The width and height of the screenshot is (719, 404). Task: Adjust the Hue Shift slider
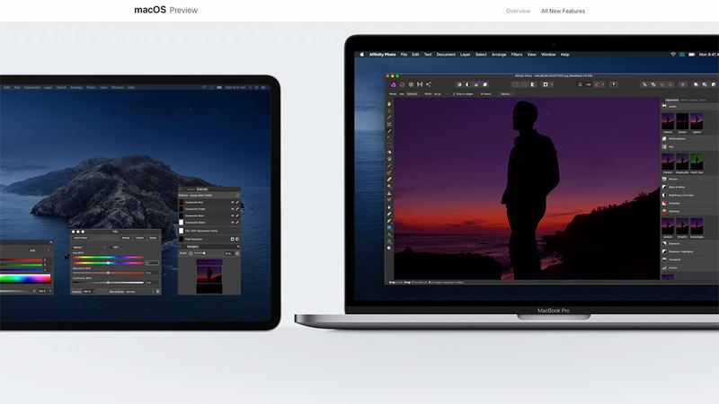[x=108, y=263]
